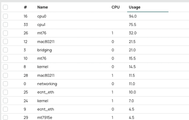Select the checkbox for row 9 ecnt_eth
Viewport: 189px width, 120px height.
(x=5, y=109)
